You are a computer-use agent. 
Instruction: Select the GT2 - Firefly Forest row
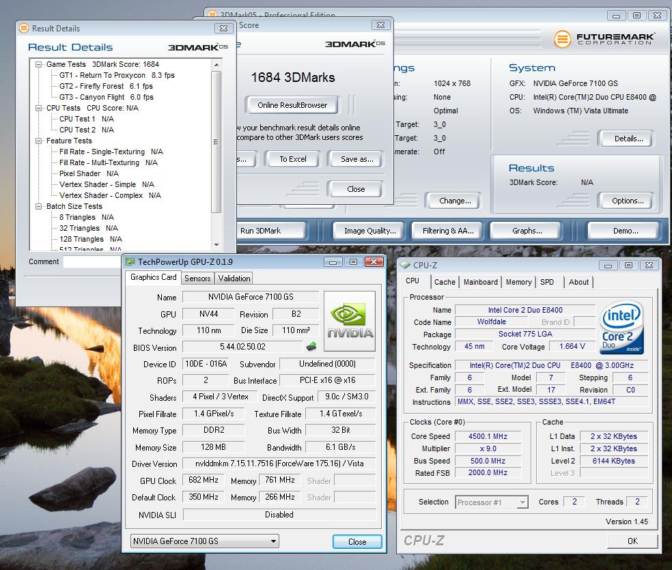coord(106,86)
